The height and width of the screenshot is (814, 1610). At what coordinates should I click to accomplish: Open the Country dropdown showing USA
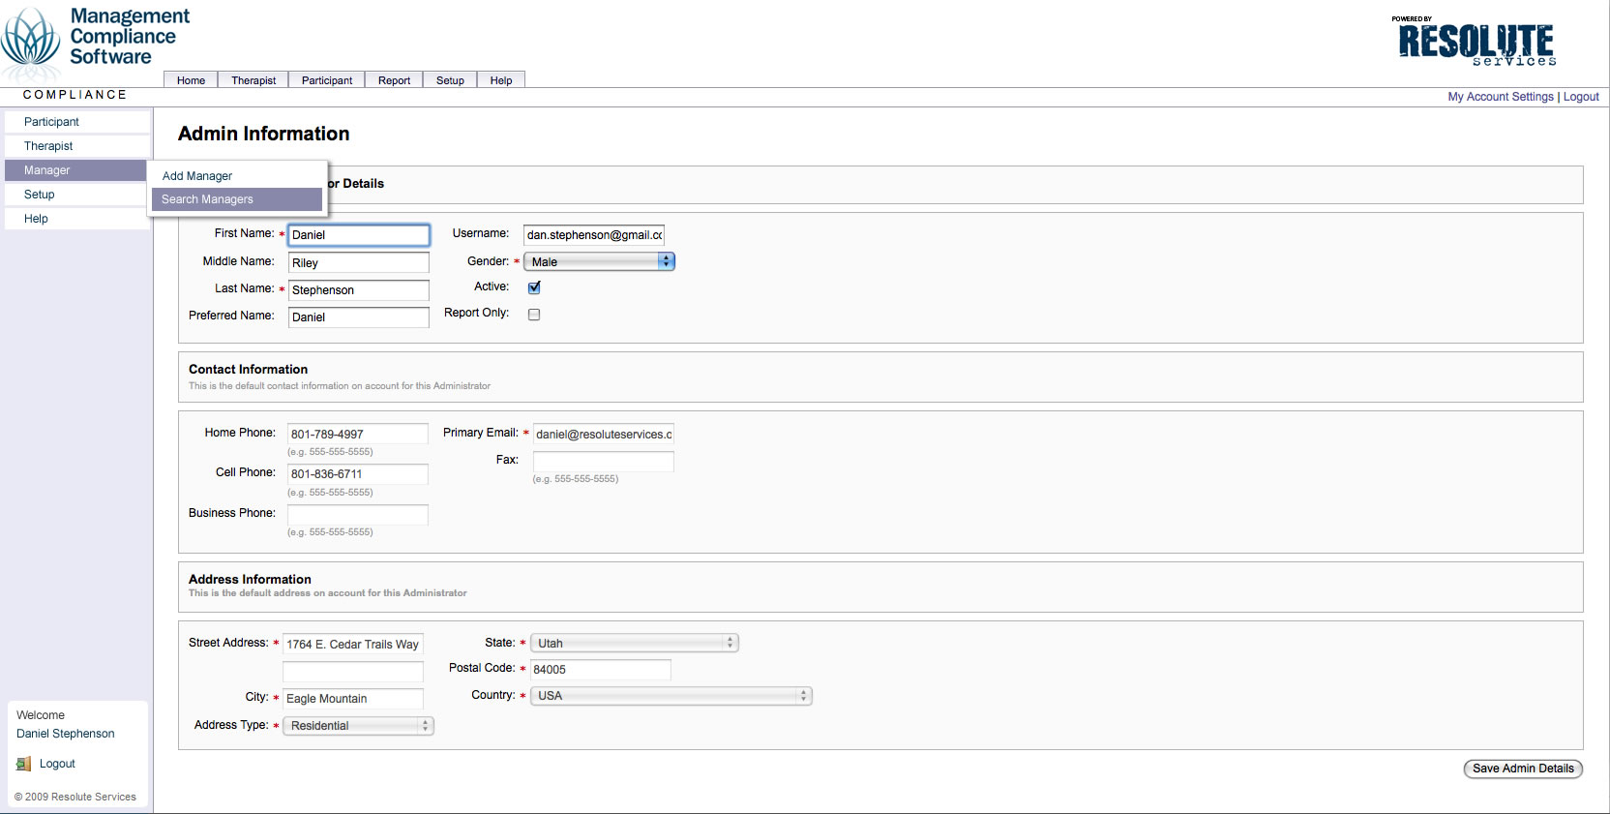click(x=671, y=696)
